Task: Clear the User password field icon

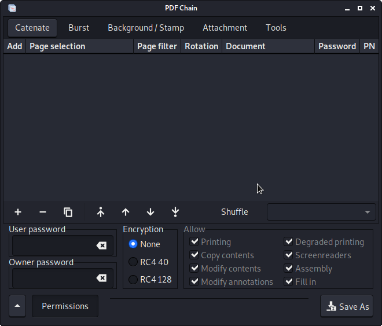Action: [x=102, y=246]
